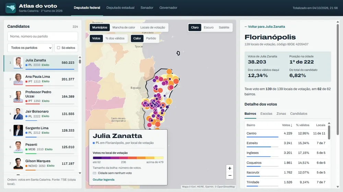Switch map to Mancha de calor
Viewport: 343px width, 192px height.
(124, 27)
